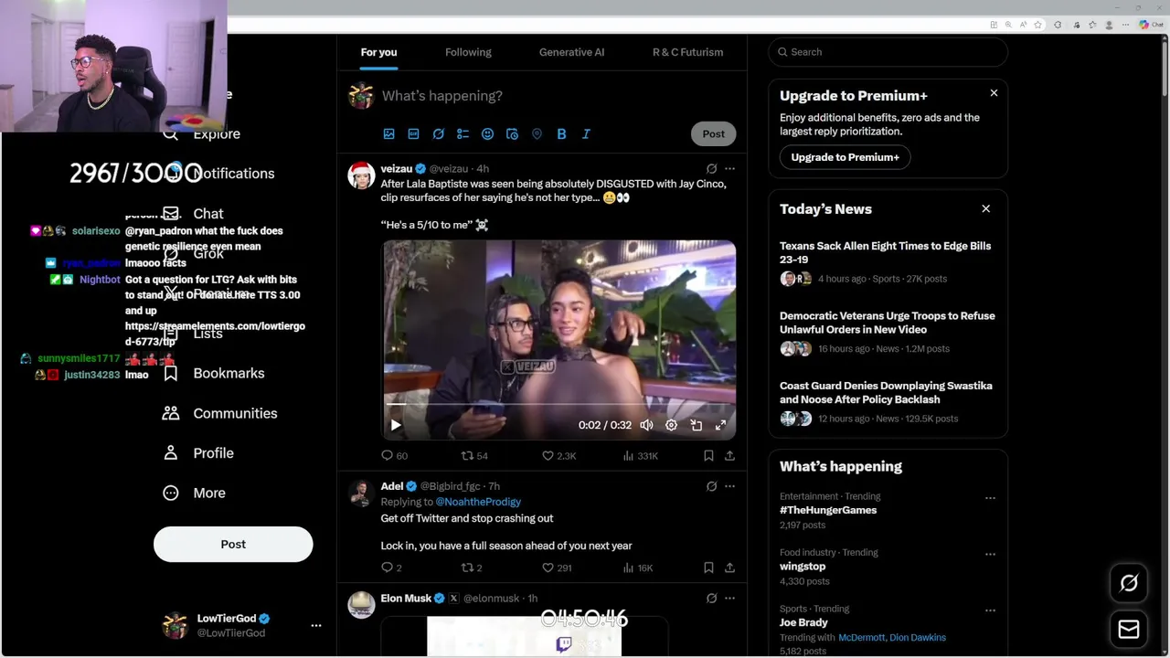Reply to veizau's post
Viewport: 1170px width, 658px height.
pyautogui.click(x=394, y=455)
